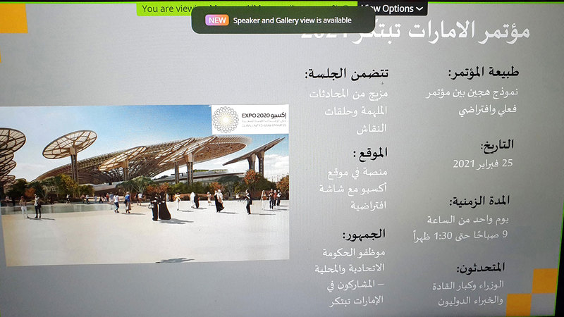Select the "المتحدثون" heading

click(x=481, y=268)
